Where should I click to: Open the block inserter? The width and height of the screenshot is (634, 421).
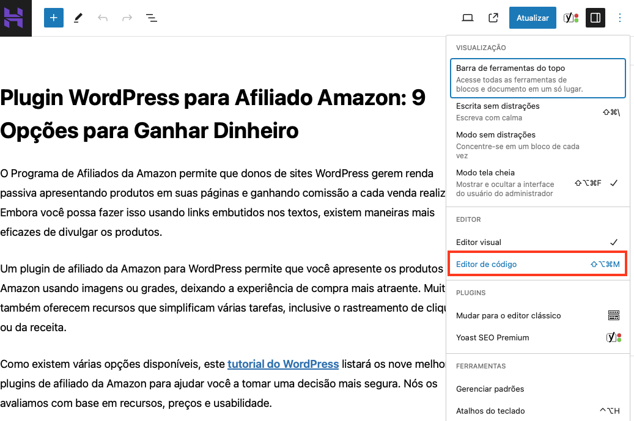[53, 18]
